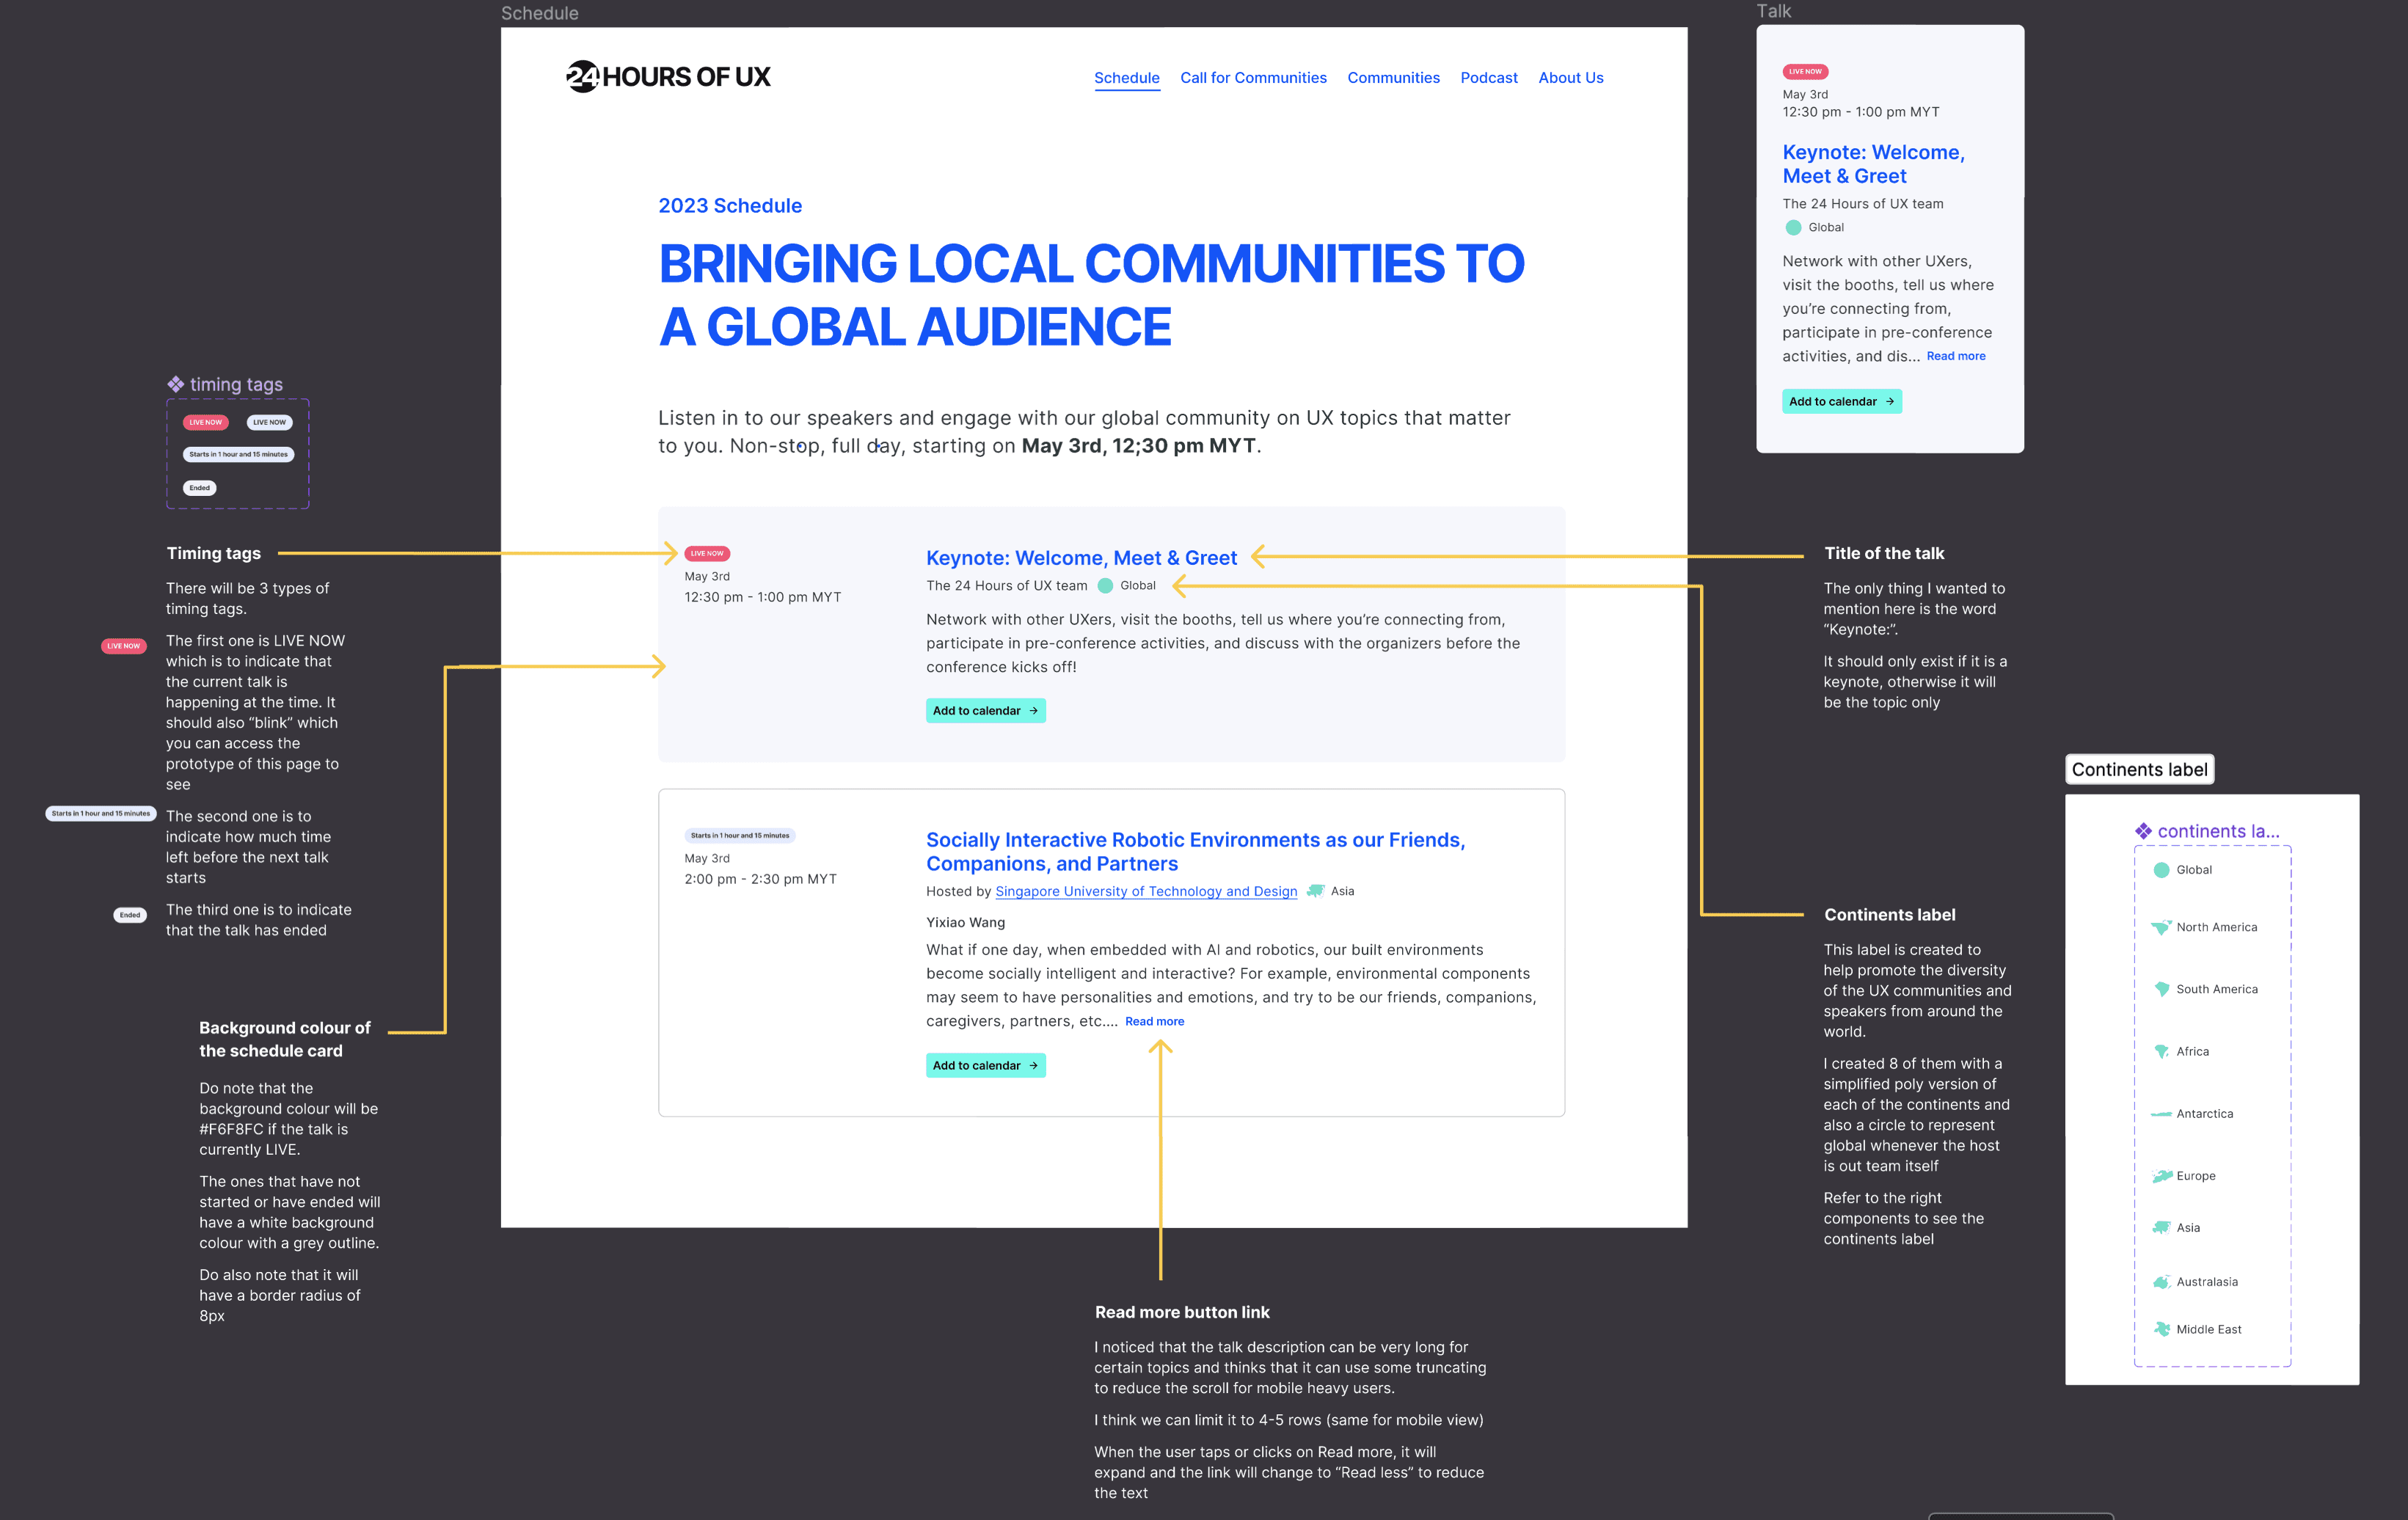Open Call for Communities nav item
This screenshot has width=2408, height=1520.
pyautogui.click(x=1253, y=78)
